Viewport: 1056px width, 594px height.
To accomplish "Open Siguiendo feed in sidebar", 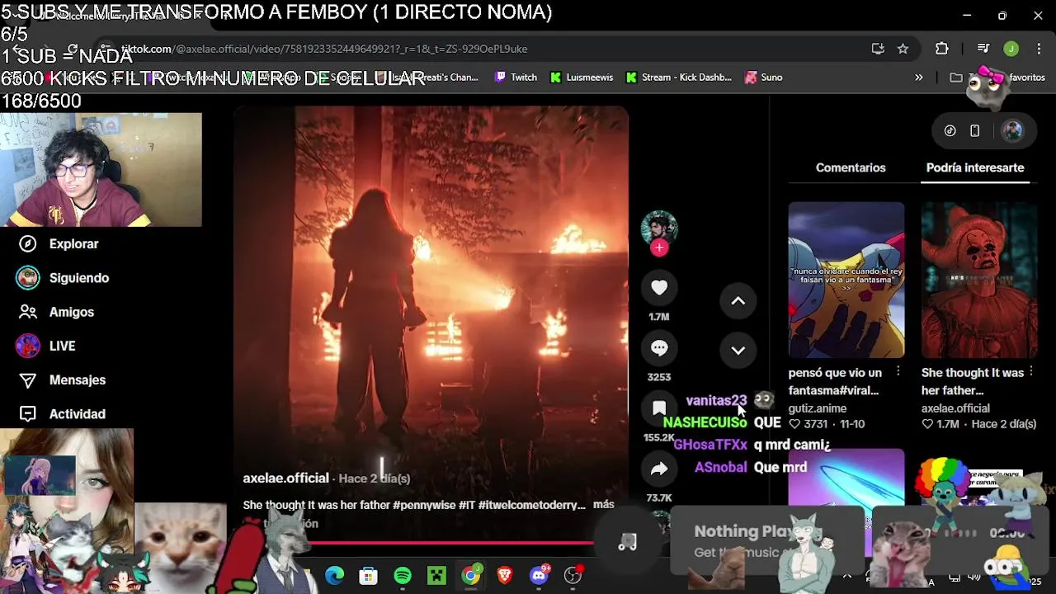I will (x=64, y=278).
